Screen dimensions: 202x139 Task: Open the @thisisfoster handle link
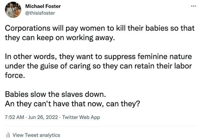(39, 13)
